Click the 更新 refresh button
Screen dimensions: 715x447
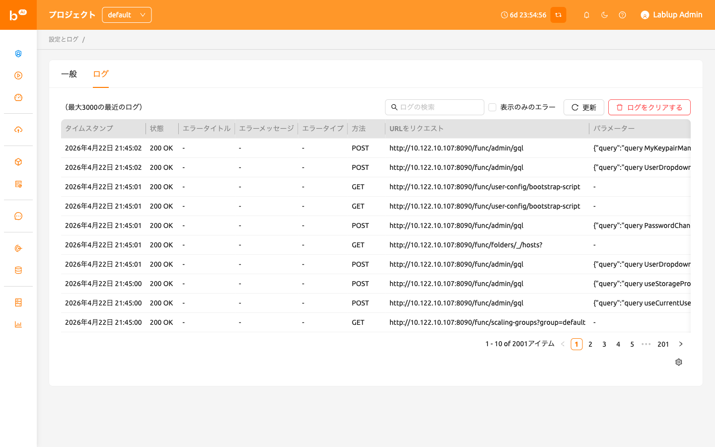(584, 107)
